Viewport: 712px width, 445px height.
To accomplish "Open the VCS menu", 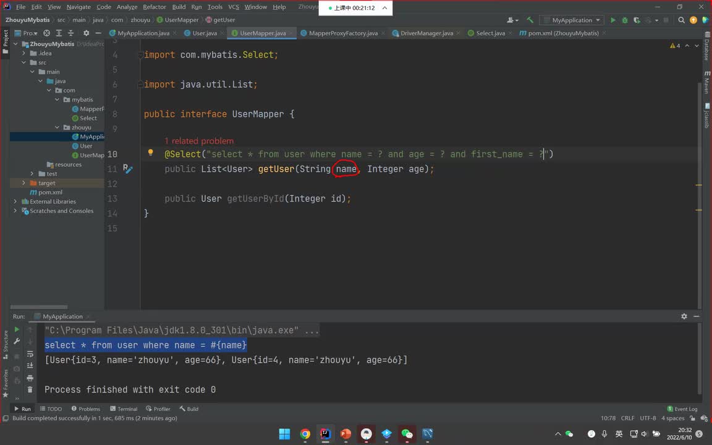I will pos(234,7).
